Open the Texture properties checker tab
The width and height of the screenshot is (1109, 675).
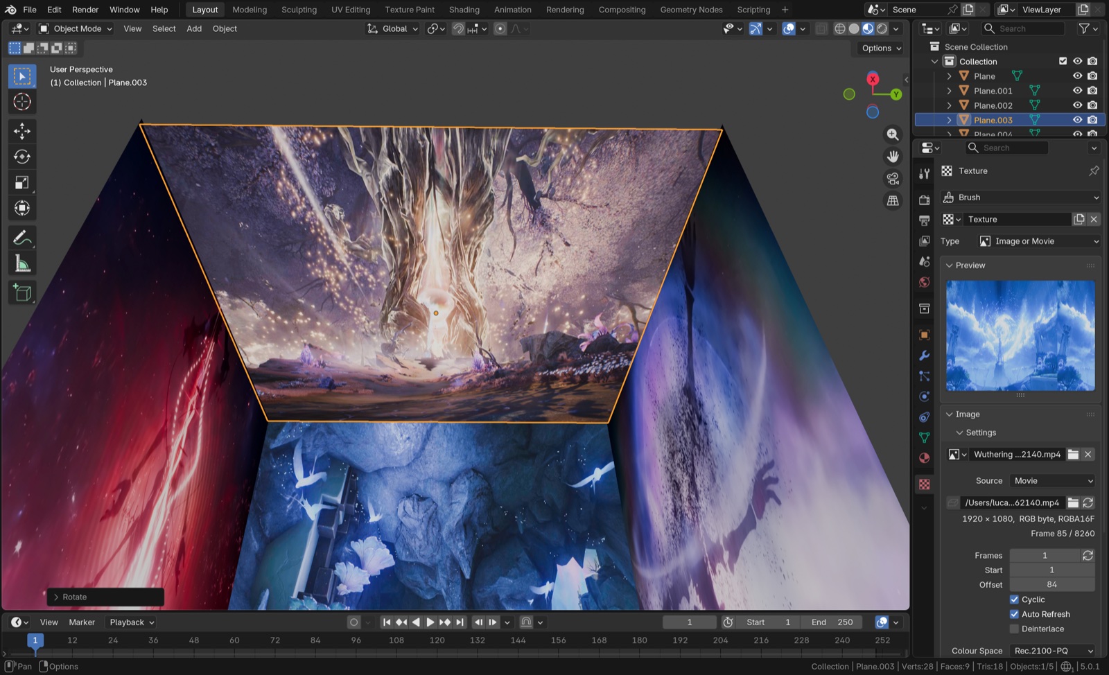tap(924, 484)
